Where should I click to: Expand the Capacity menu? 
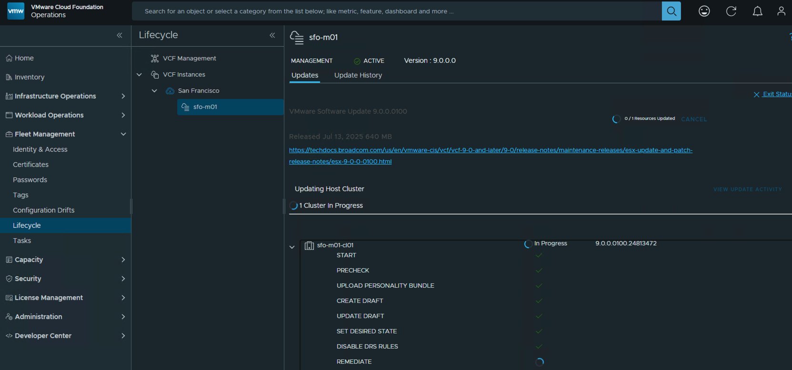123,260
